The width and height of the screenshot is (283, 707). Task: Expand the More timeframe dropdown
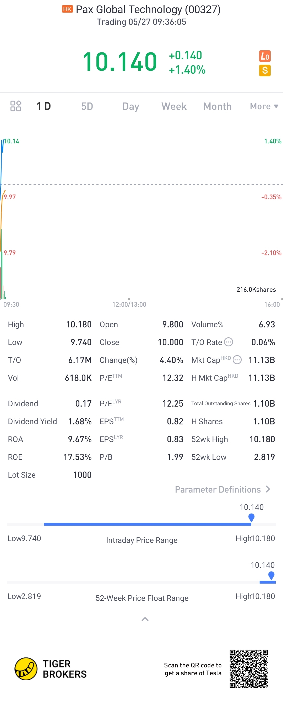point(264,106)
